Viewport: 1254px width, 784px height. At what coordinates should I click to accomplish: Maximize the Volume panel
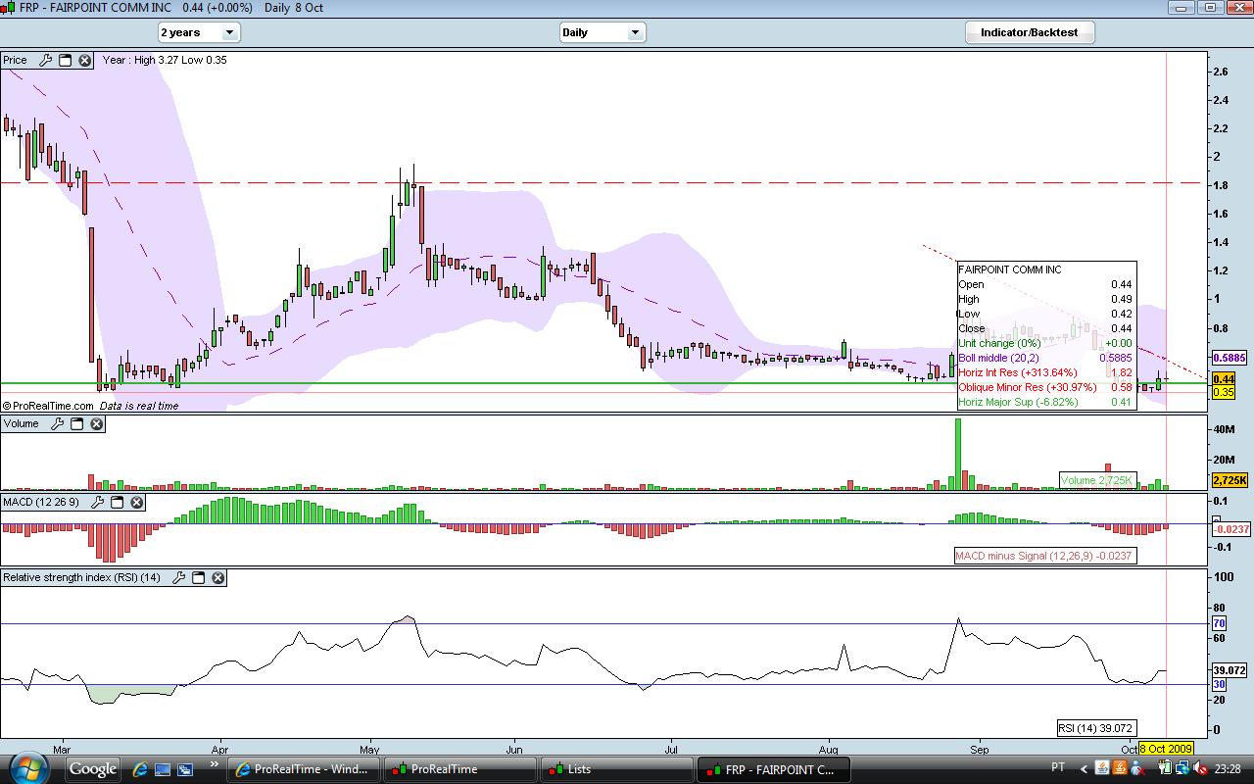click(x=76, y=423)
